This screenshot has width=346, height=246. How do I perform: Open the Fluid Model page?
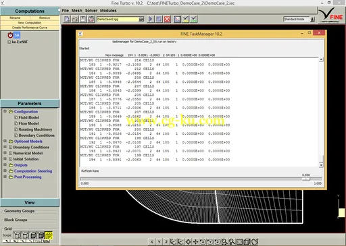click(x=29, y=117)
